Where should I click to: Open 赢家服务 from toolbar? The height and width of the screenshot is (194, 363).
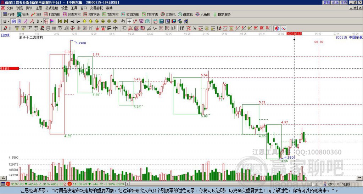222,14
